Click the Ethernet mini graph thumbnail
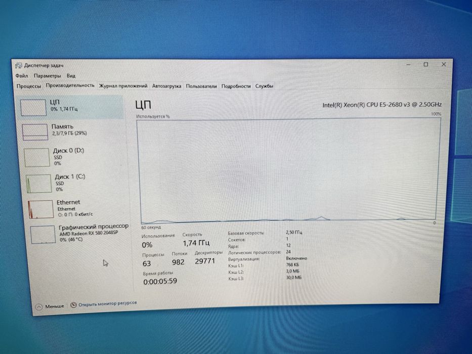The width and height of the screenshot is (472, 354). point(40,209)
